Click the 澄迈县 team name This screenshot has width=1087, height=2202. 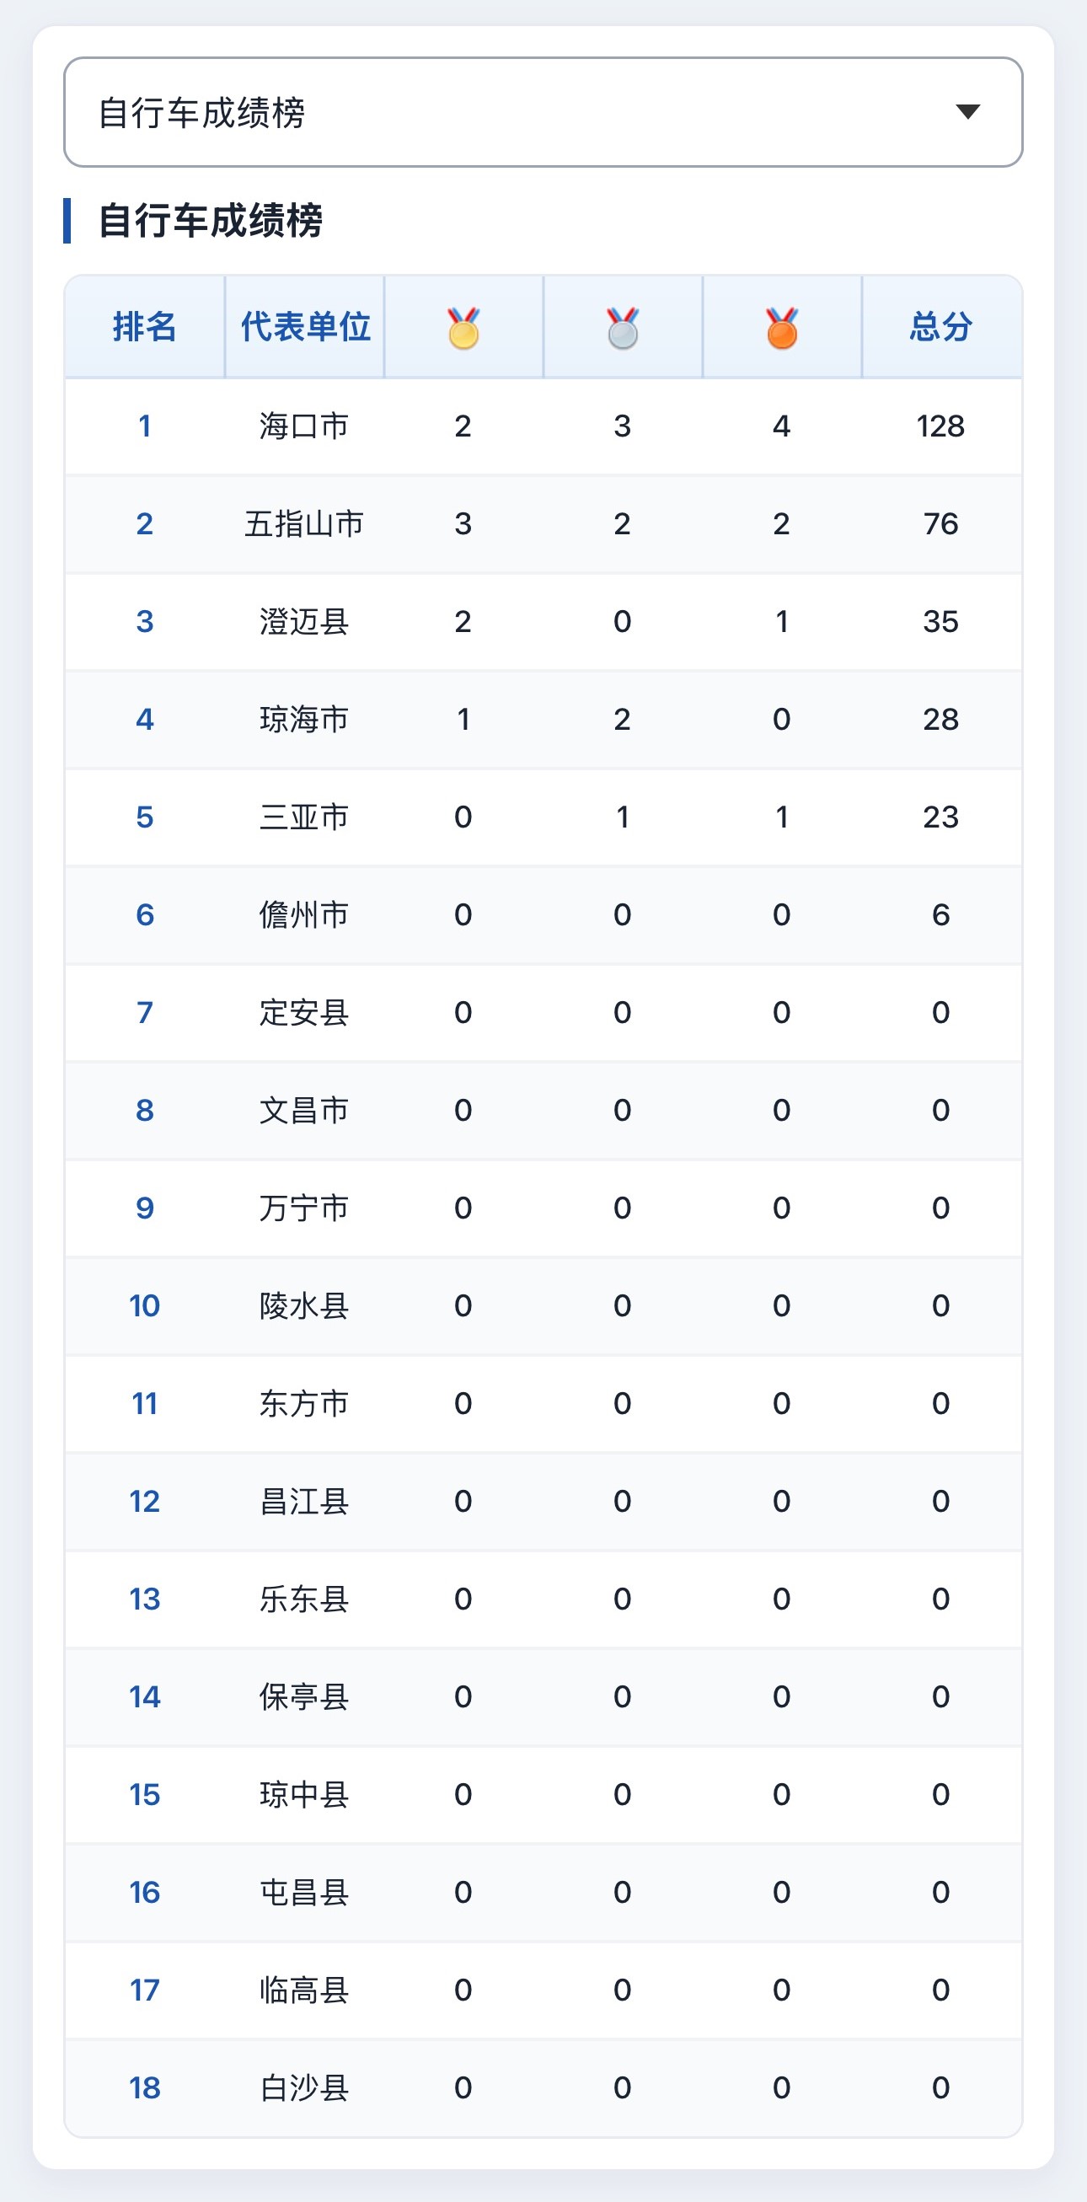pyautogui.click(x=304, y=621)
